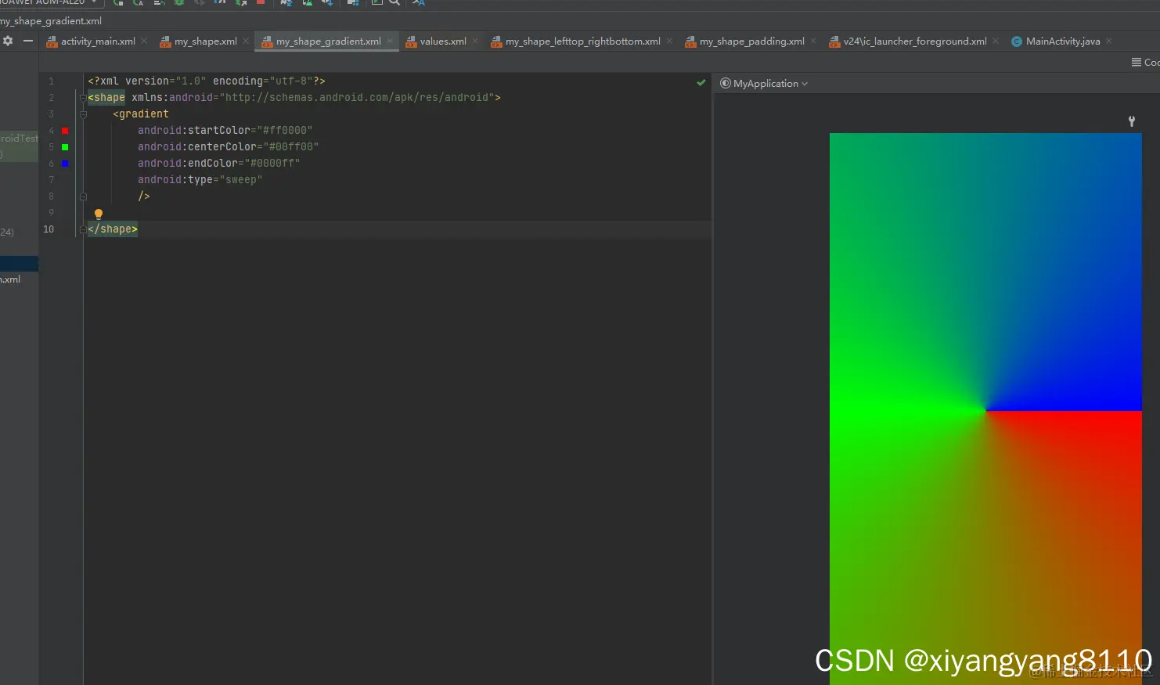Close the my_shape_padding.xml tab

point(813,41)
